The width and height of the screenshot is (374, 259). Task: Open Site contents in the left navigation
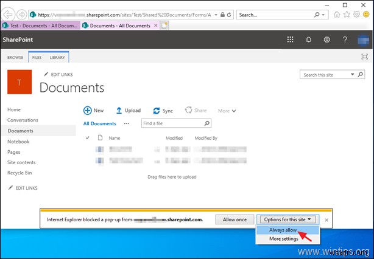coord(21,162)
